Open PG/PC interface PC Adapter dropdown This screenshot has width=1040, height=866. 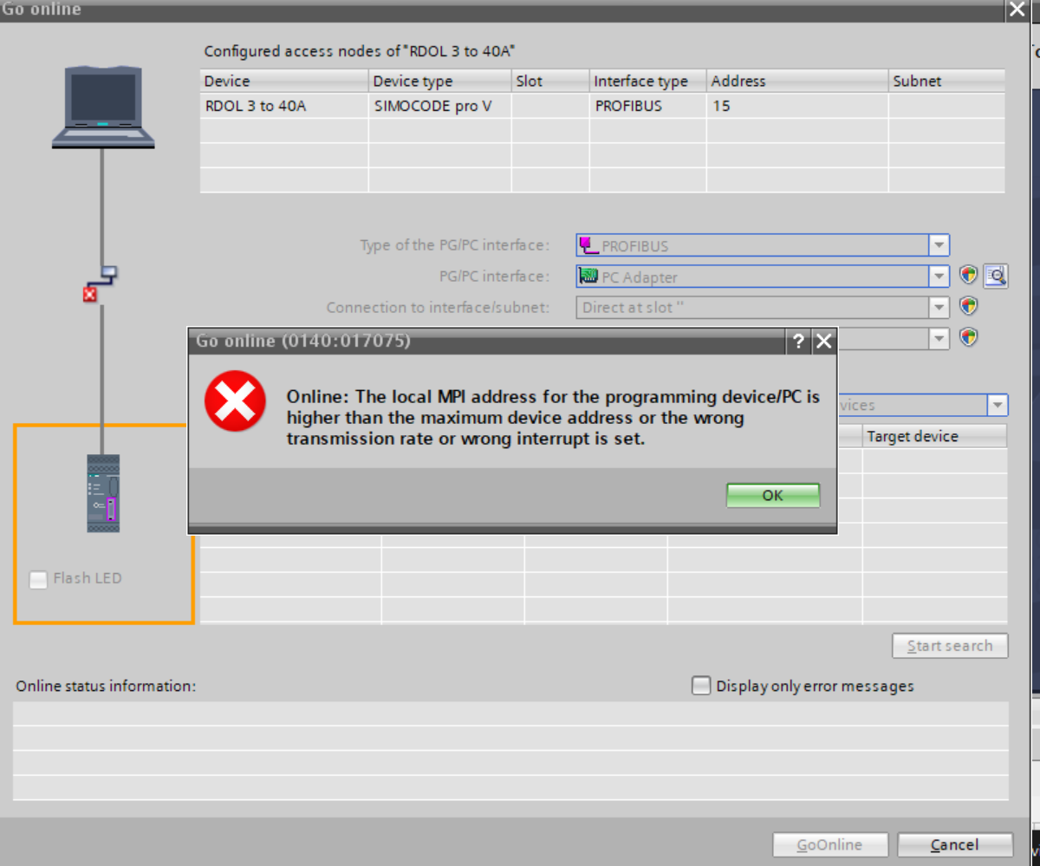pyautogui.click(x=939, y=277)
